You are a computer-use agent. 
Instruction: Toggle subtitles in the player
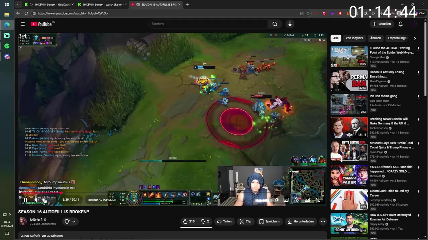point(286,200)
